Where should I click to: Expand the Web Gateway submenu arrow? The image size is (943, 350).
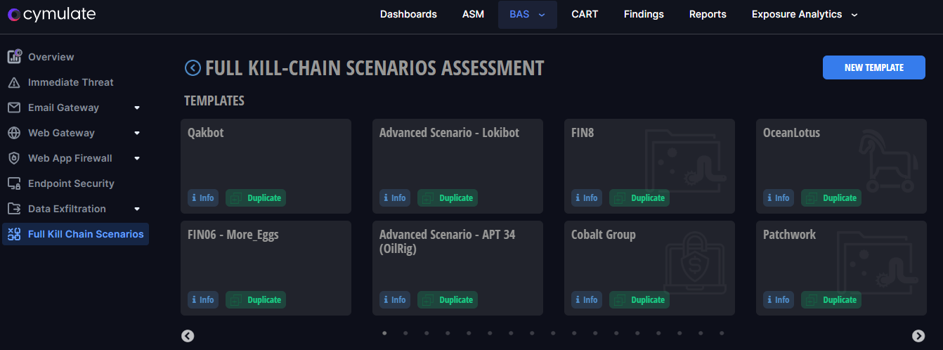coord(137,133)
